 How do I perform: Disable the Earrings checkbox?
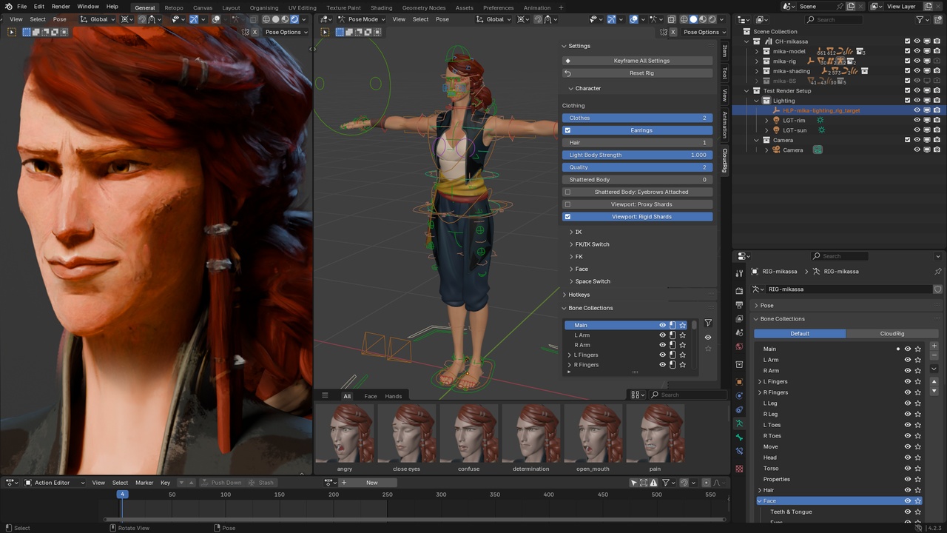pyautogui.click(x=568, y=130)
